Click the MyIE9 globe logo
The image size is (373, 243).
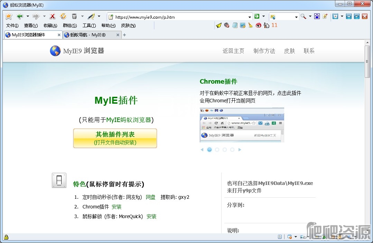(x=55, y=51)
